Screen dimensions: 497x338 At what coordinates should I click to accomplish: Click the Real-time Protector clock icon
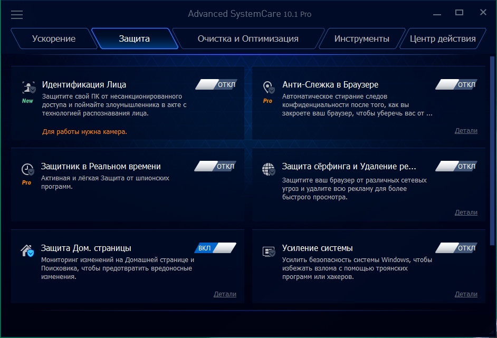coord(28,169)
